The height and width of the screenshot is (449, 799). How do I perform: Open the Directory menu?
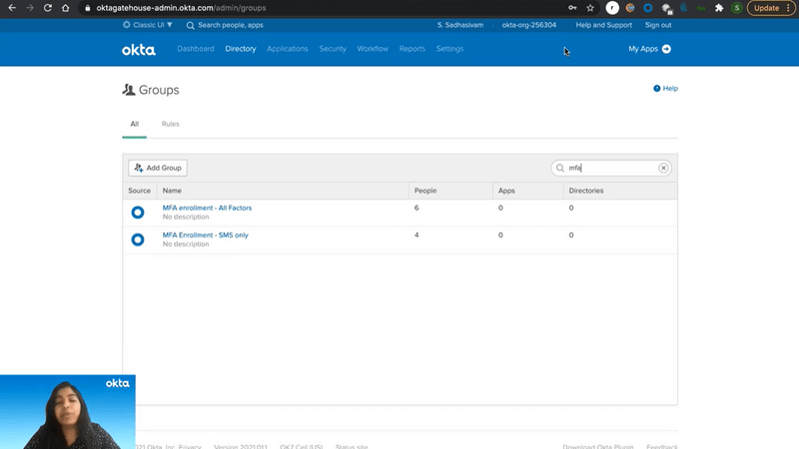pos(241,49)
